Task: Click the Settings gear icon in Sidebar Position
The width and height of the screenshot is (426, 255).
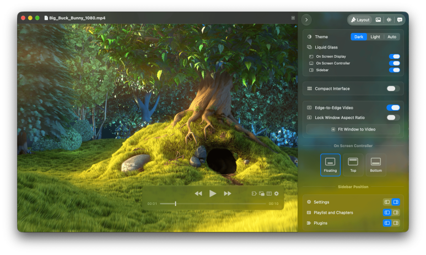Action: pyautogui.click(x=309, y=202)
